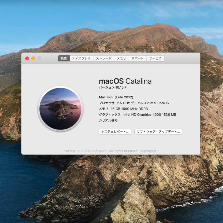
Task: Select the ストレージ tab
Action: click(x=104, y=58)
